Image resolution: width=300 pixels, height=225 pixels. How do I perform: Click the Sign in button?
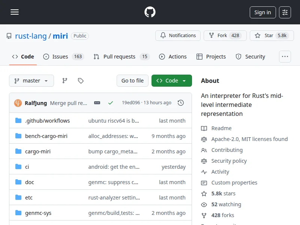pyautogui.click(x=262, y=12)
